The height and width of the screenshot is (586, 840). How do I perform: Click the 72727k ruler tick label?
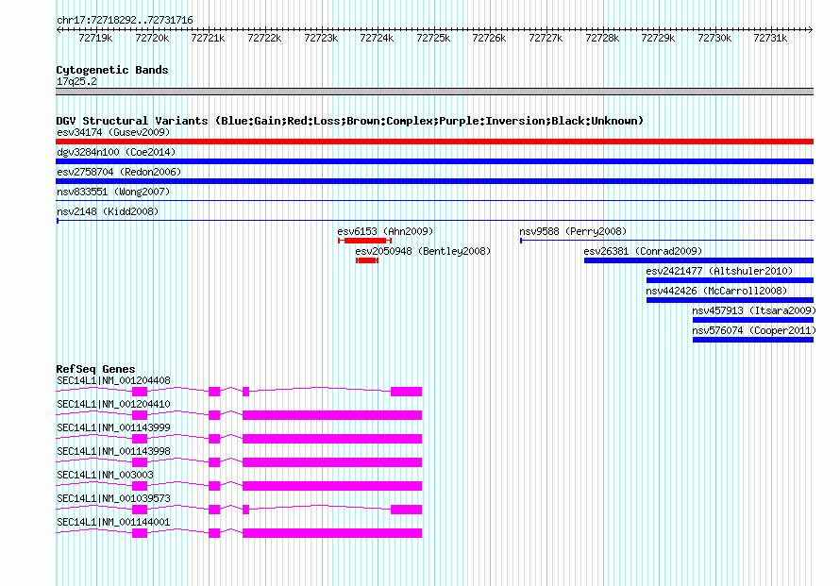pyautogui.click(x=546, y=38)
